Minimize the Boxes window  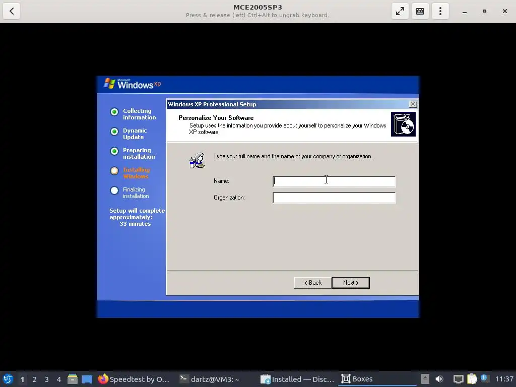point(464,11)
